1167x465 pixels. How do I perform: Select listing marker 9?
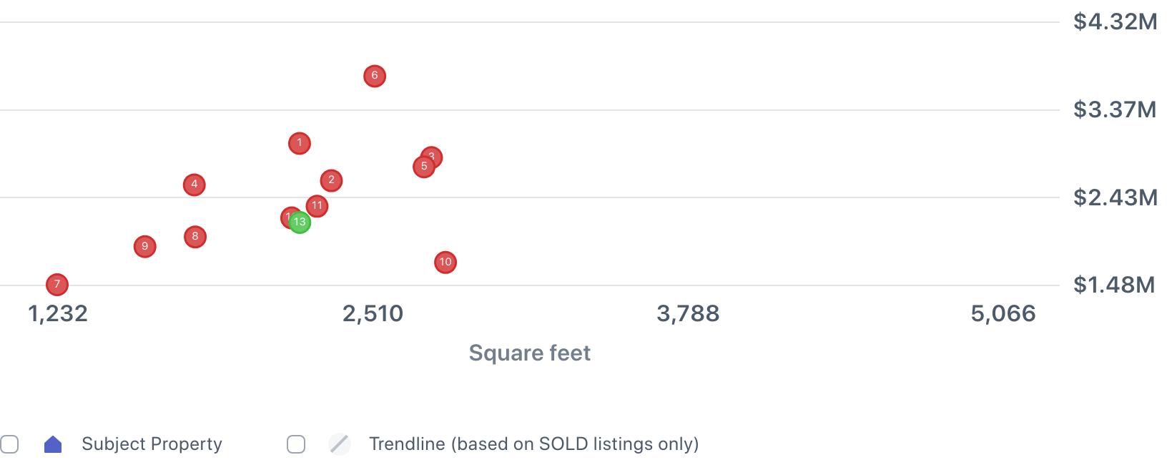[x=145, y=247]
